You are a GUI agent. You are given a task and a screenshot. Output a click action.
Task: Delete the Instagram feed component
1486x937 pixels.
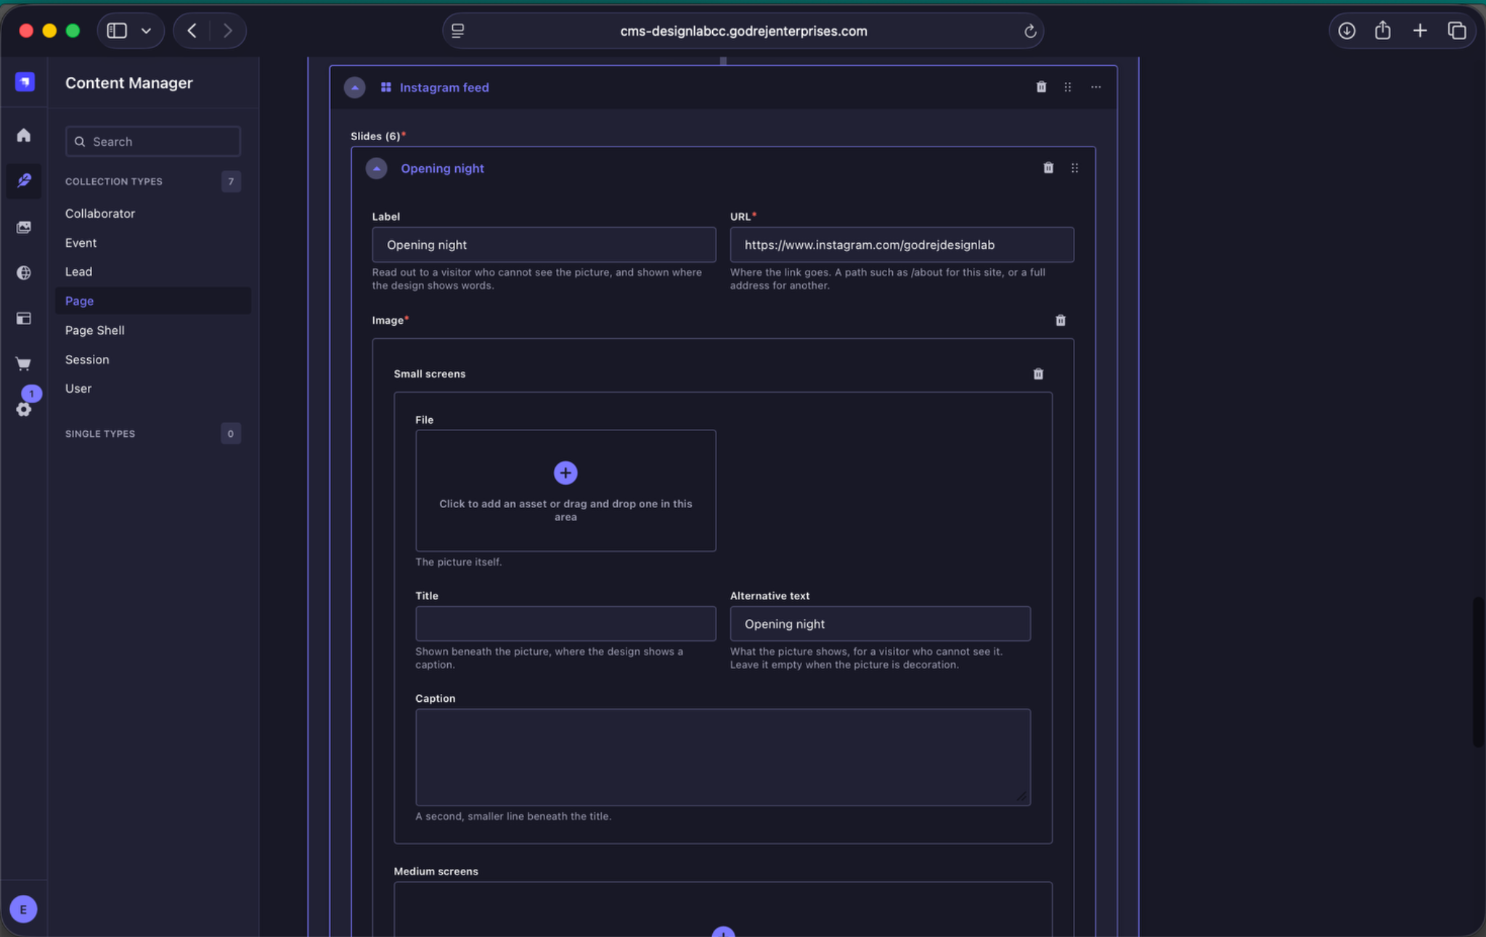[x=1041, y=87]
